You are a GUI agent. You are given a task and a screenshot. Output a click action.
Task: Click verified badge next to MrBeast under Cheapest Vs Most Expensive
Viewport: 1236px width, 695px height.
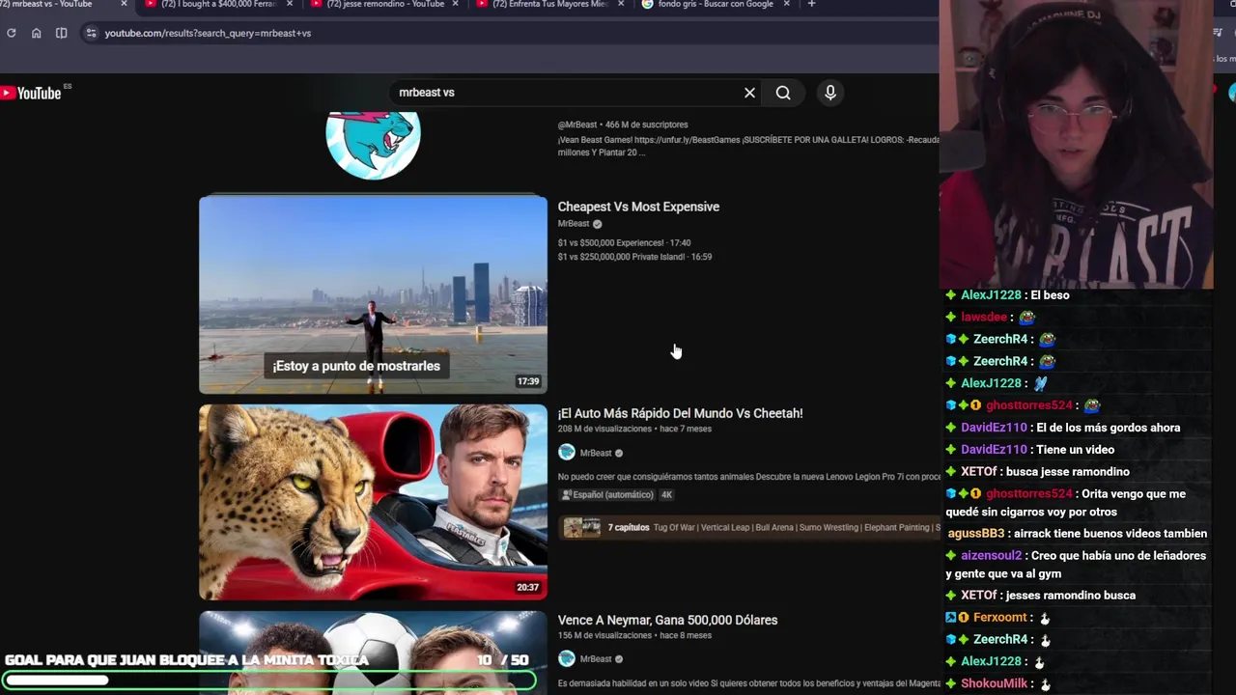[x=597, y=224]
